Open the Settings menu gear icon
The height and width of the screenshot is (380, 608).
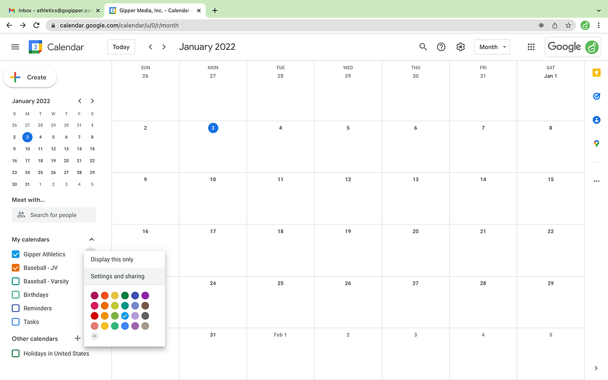pyautogui.click(x=460, y=47)
